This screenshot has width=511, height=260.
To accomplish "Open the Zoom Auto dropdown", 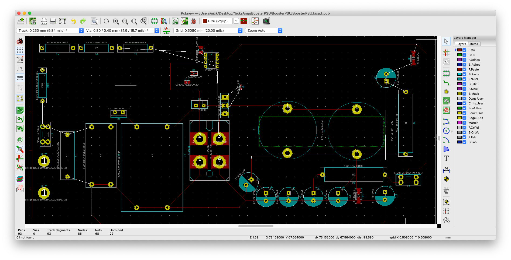I will coord(264,31).
